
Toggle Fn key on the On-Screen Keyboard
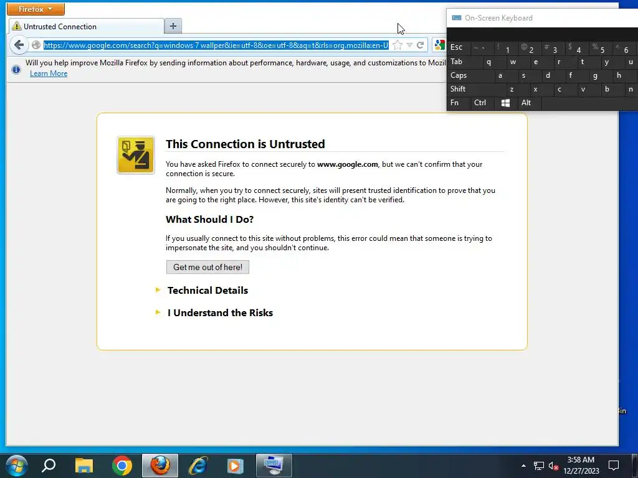pos(459,103)
